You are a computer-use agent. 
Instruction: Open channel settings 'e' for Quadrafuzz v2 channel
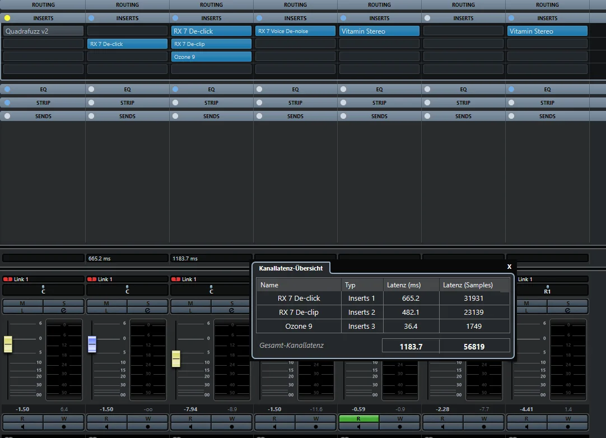(64, 310)
